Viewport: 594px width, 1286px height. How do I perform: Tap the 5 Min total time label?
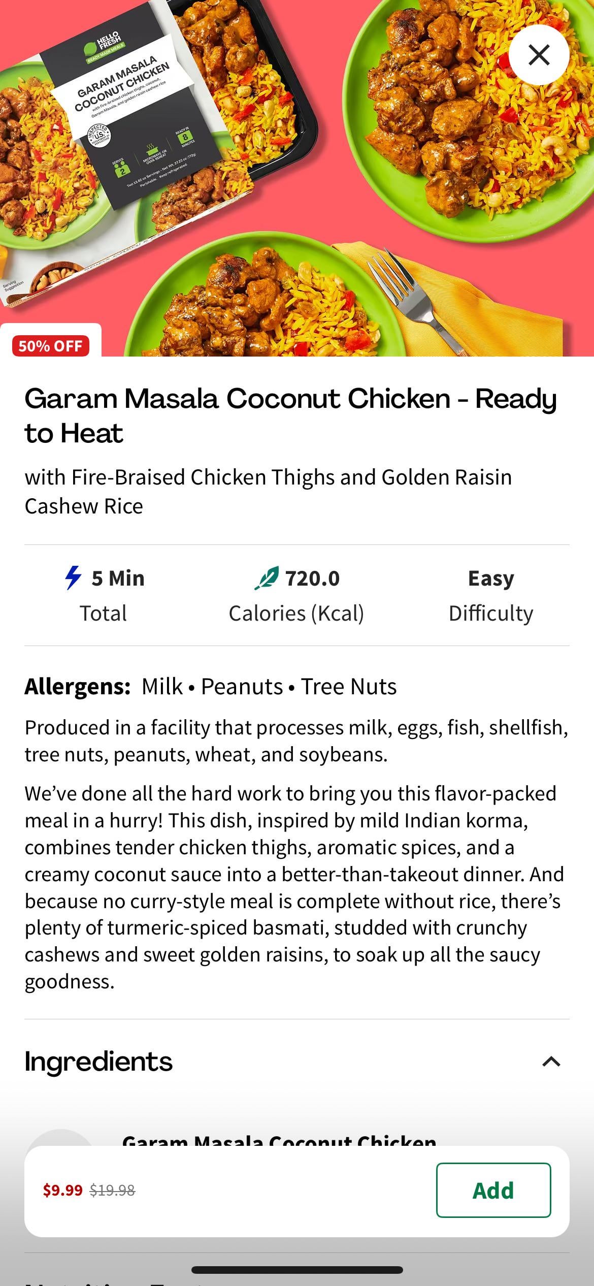pyautogui.click(x=118, y=578)
